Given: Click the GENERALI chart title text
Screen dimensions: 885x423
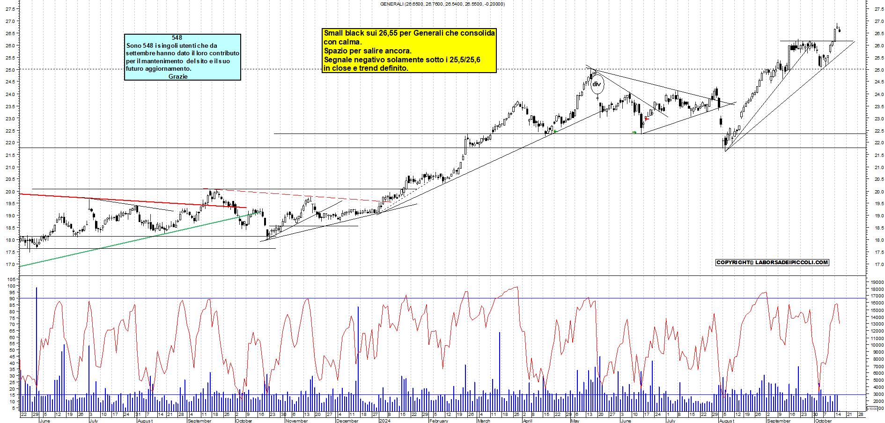Looking at the screenshot, I should coord(442,4).
